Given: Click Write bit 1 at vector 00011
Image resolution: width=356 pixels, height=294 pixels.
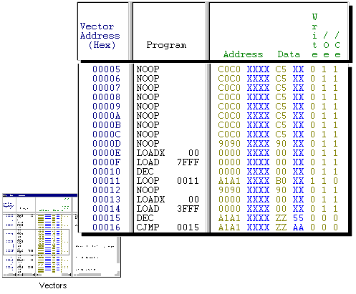Looking at the screenshot, I should pos(312,181).
